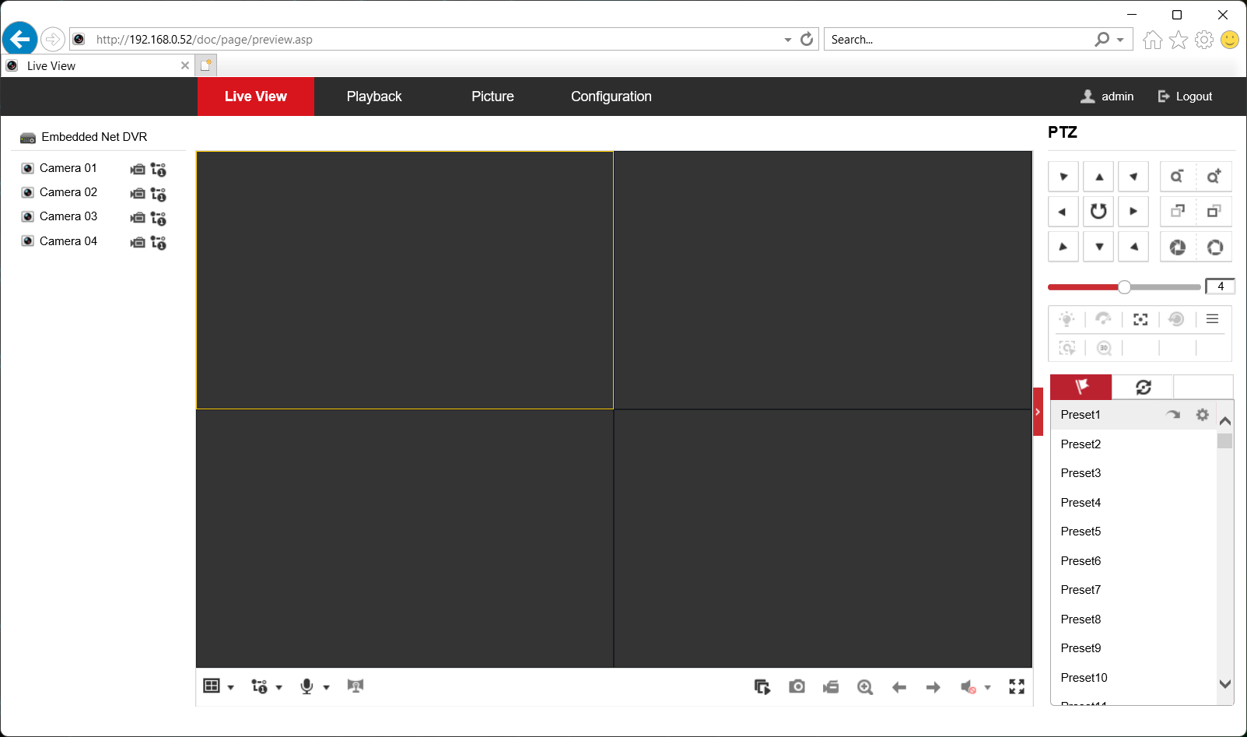
Task: Open the Playback tab
Action: 374,97
